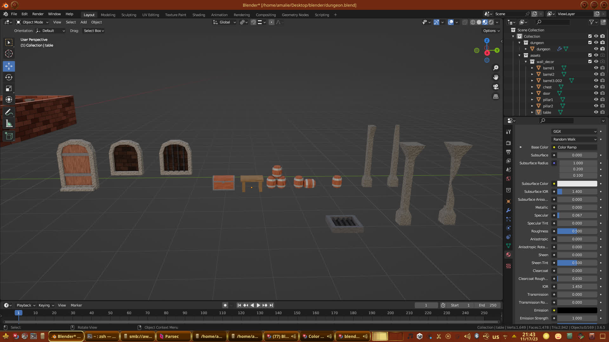609x342 pixels.
Task: Open the Modifier properties tab
Action: point(508,210)
